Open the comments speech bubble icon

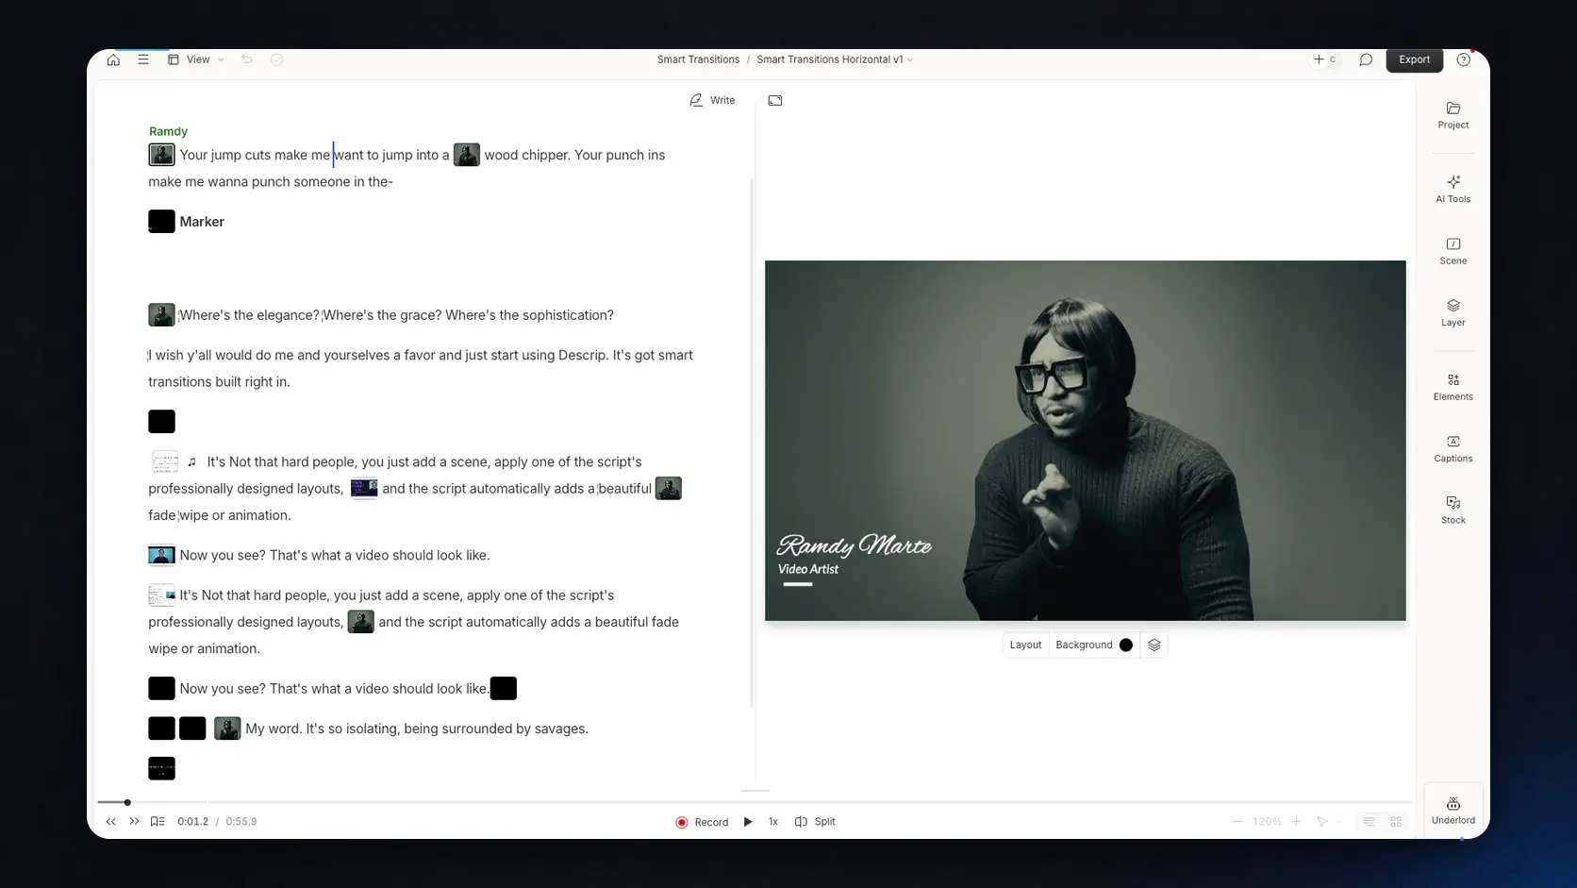[x=1365, y=59]
